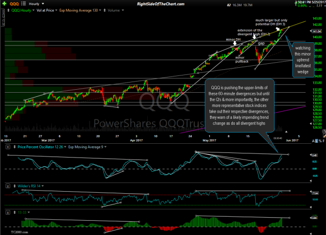Click the 'Jun 2017' date axis label
This screenshot has height=235, width=326.
click(292, 140)
